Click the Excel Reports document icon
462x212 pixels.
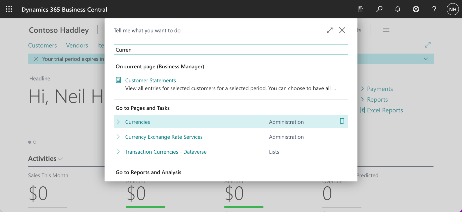point(362,110)
